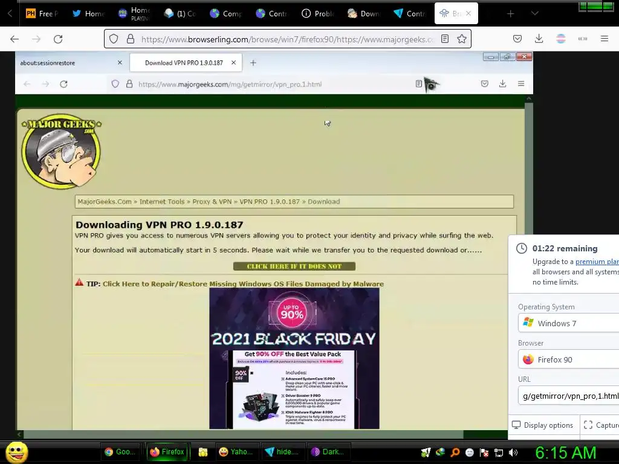Switch to the 'Home PLAYING' tab

pyautogui.click(x=134, y=13)
